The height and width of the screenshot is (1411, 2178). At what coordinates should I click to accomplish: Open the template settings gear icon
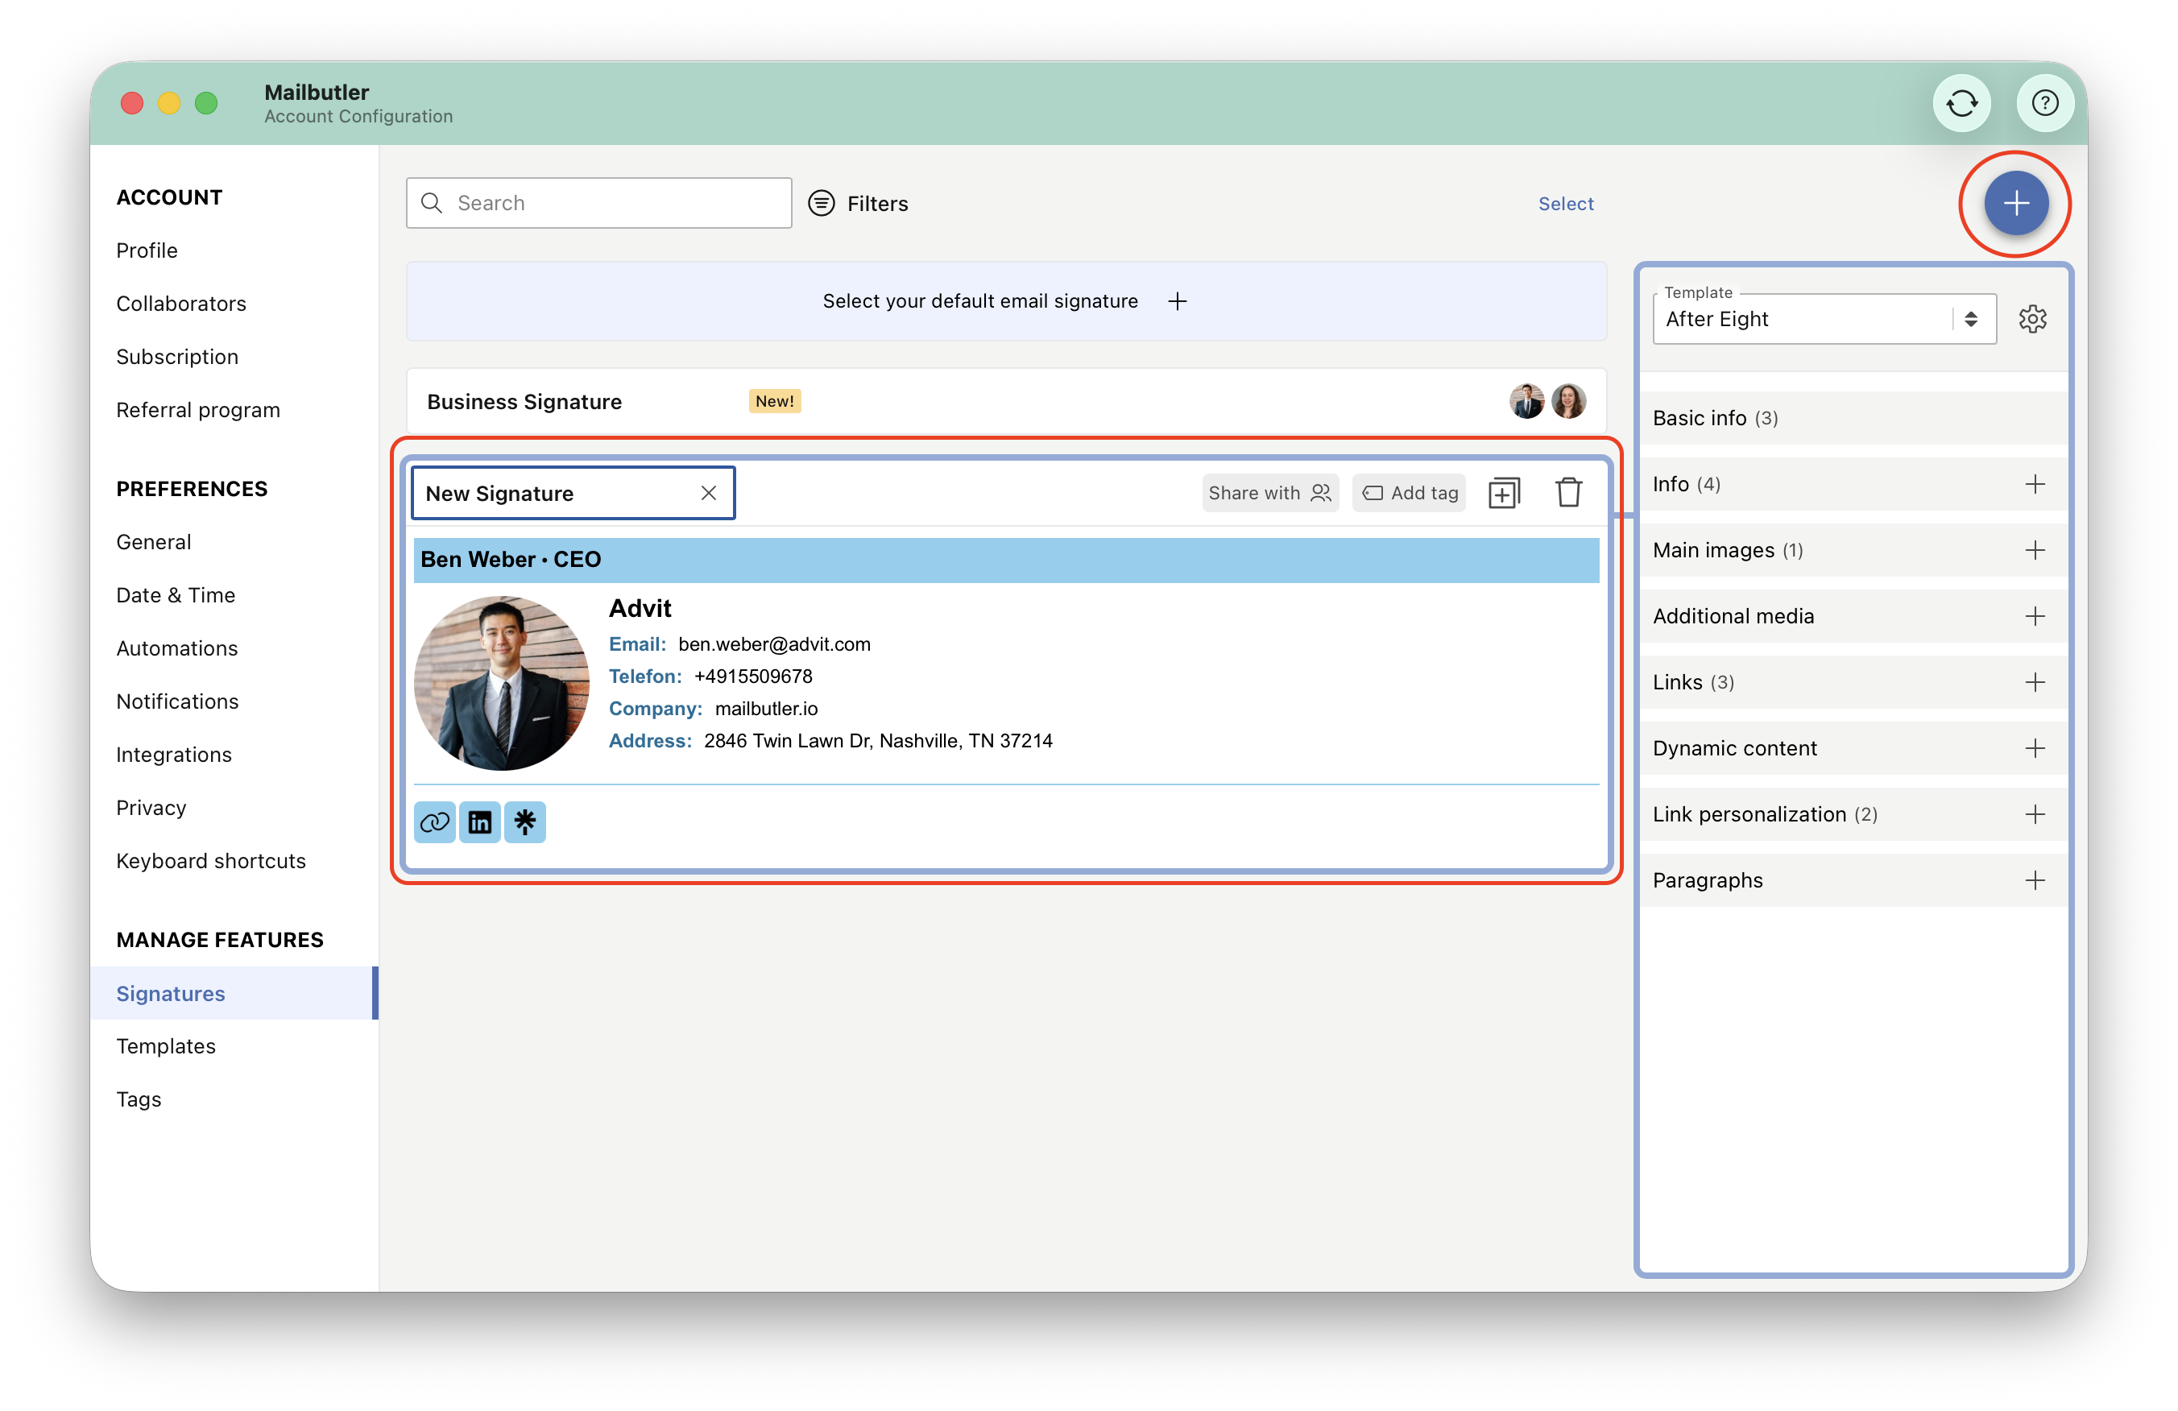tap(2031, 320)
